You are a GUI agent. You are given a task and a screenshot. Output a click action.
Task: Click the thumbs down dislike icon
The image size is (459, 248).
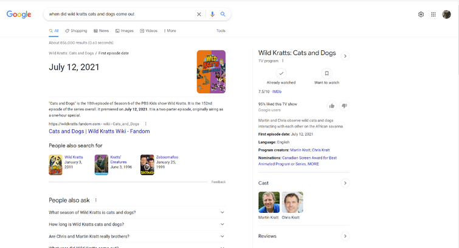tap(344, 106)
